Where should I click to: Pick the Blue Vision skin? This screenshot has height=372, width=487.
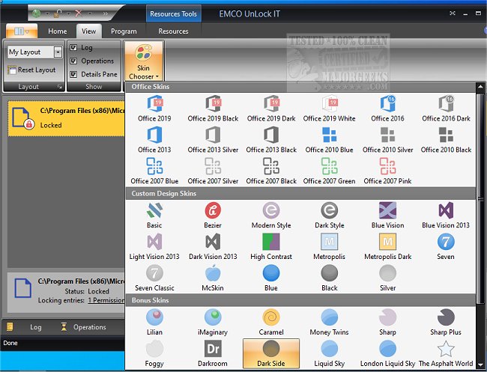[387, 216]
